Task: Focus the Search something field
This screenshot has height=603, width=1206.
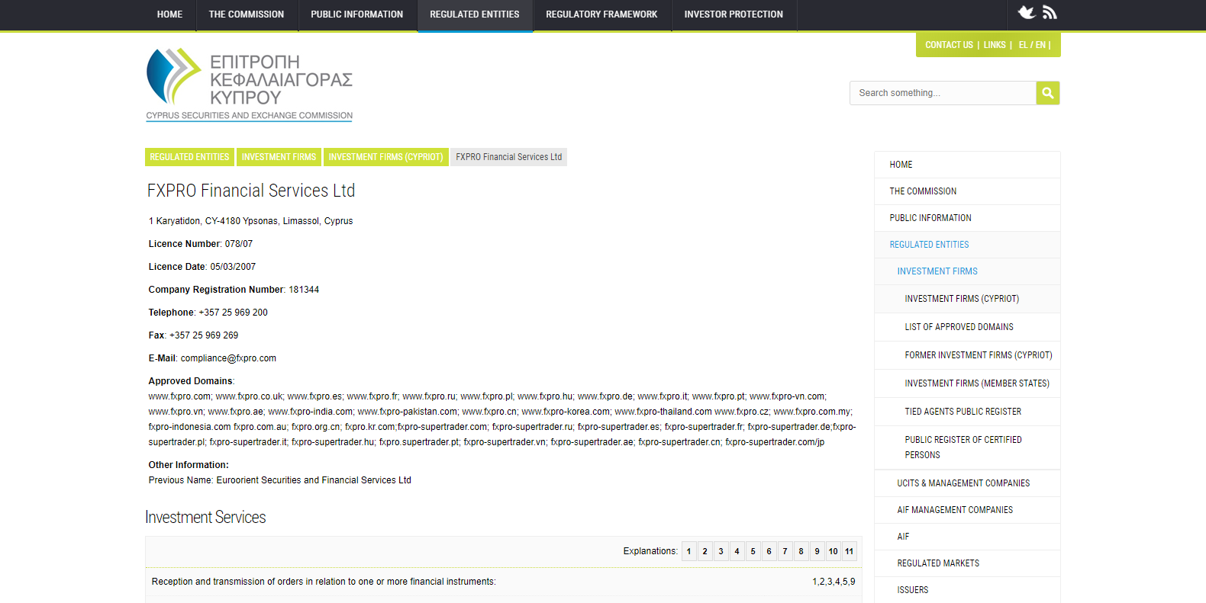Action: point(943,93)
